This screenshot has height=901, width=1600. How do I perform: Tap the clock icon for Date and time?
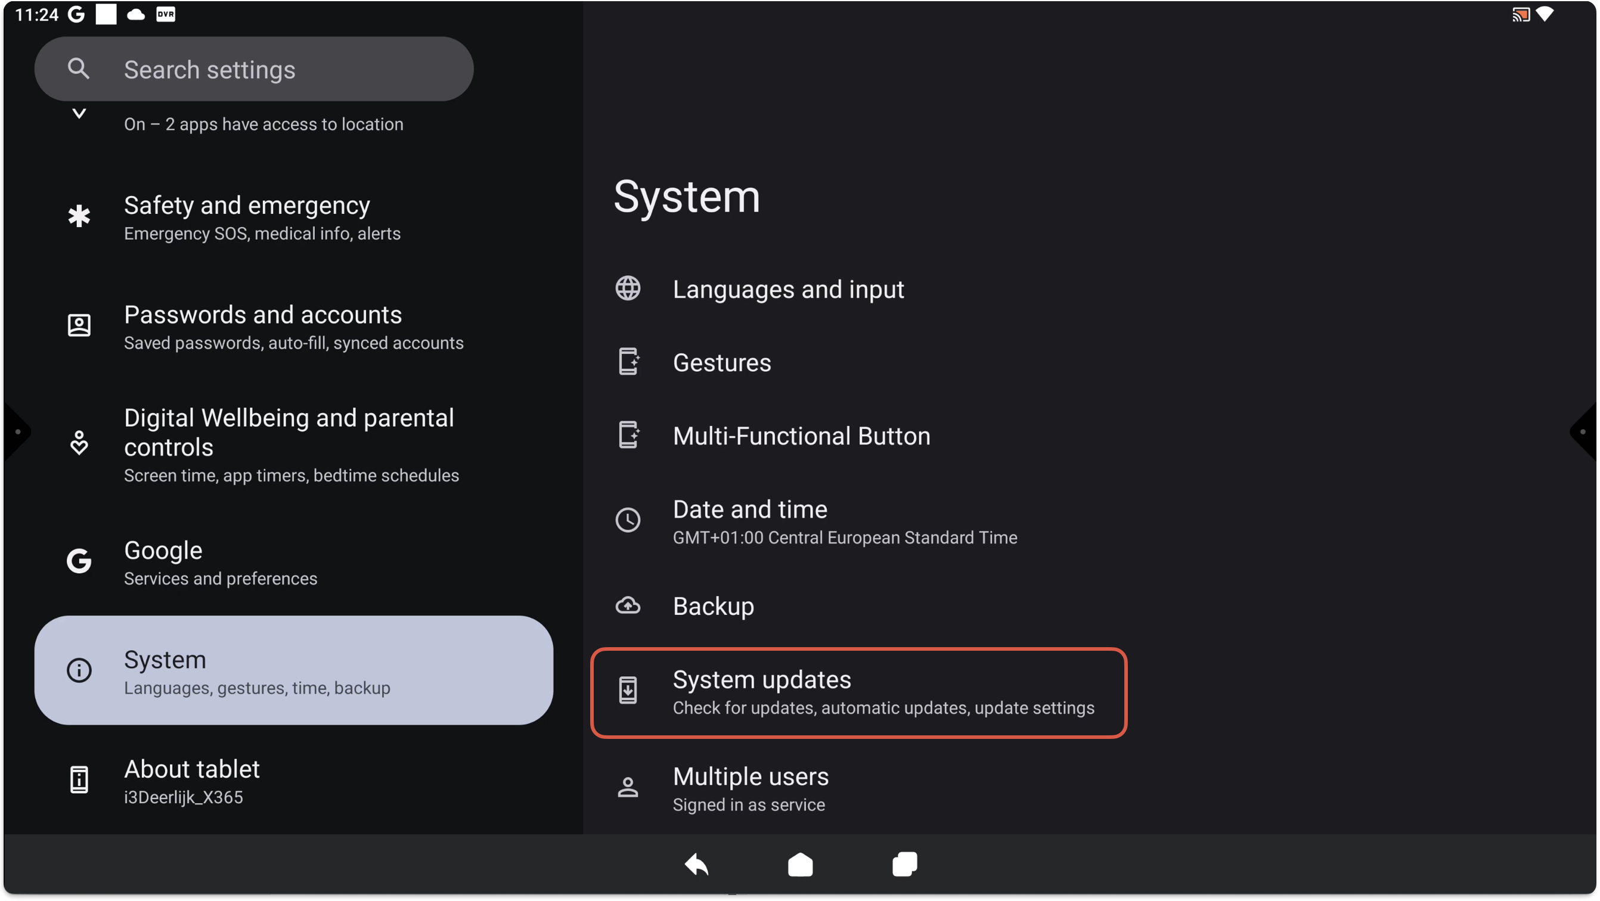coord(628,520)
